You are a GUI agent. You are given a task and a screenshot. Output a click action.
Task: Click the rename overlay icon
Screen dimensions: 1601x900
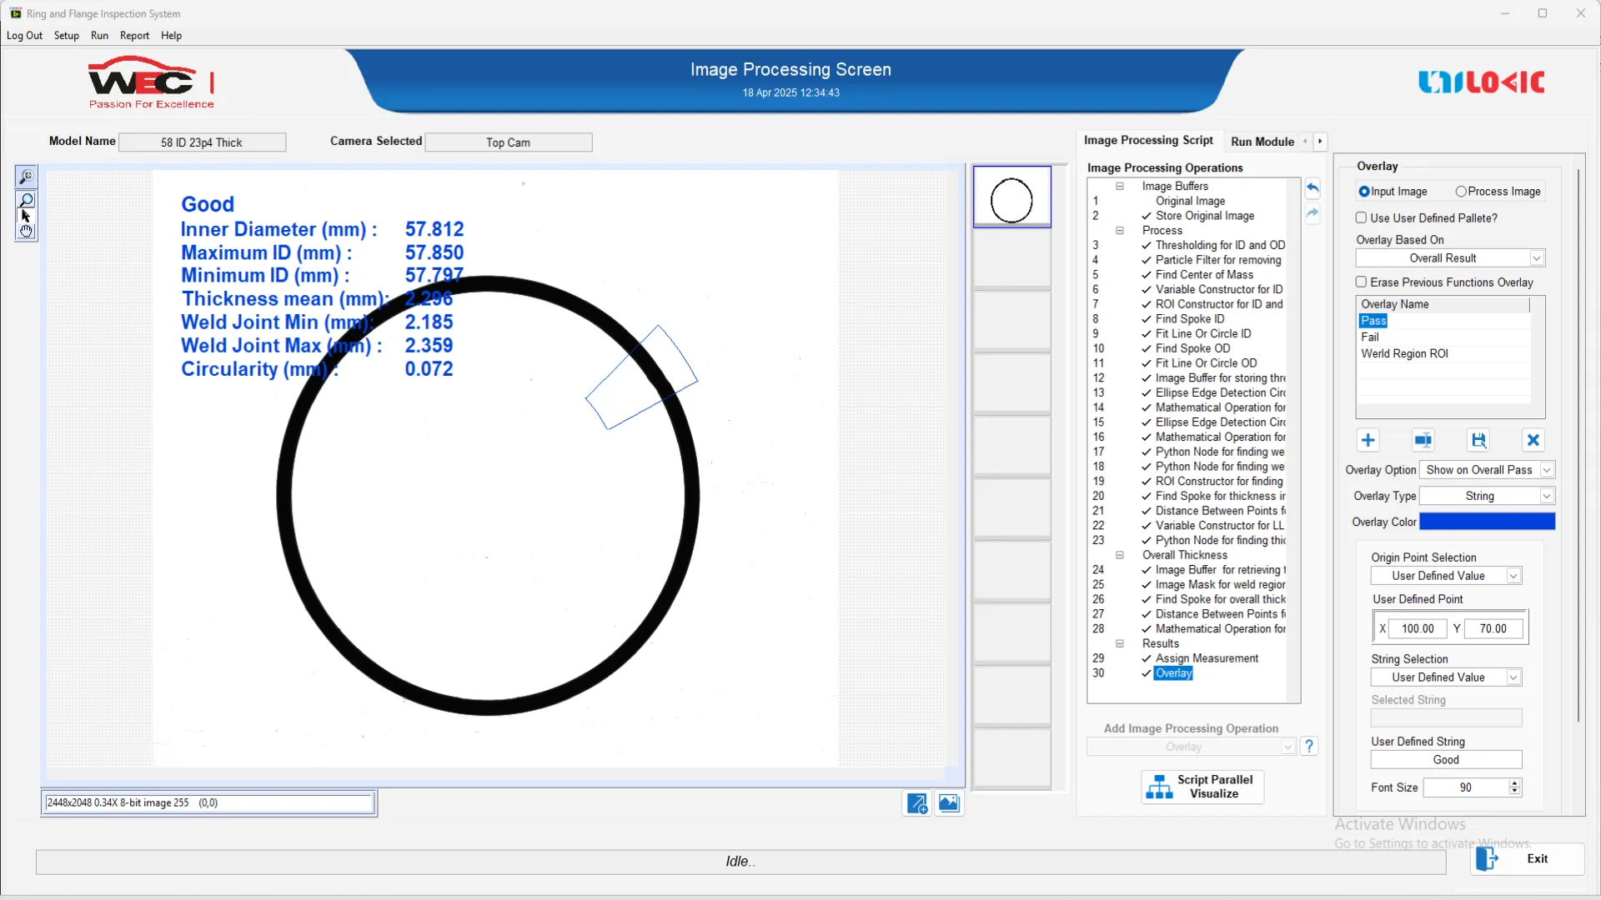click(1423, 440)
